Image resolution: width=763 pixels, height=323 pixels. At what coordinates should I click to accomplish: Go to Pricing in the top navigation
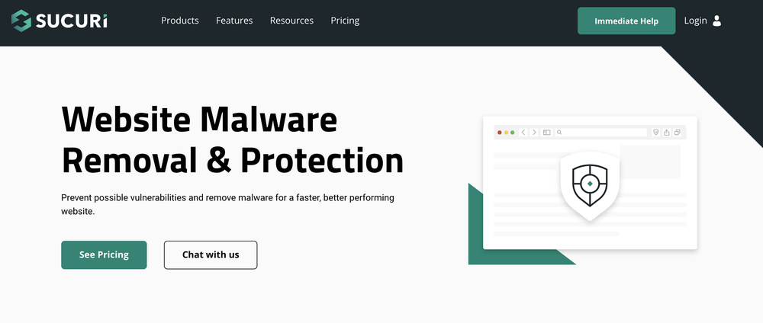click(345, 21)
